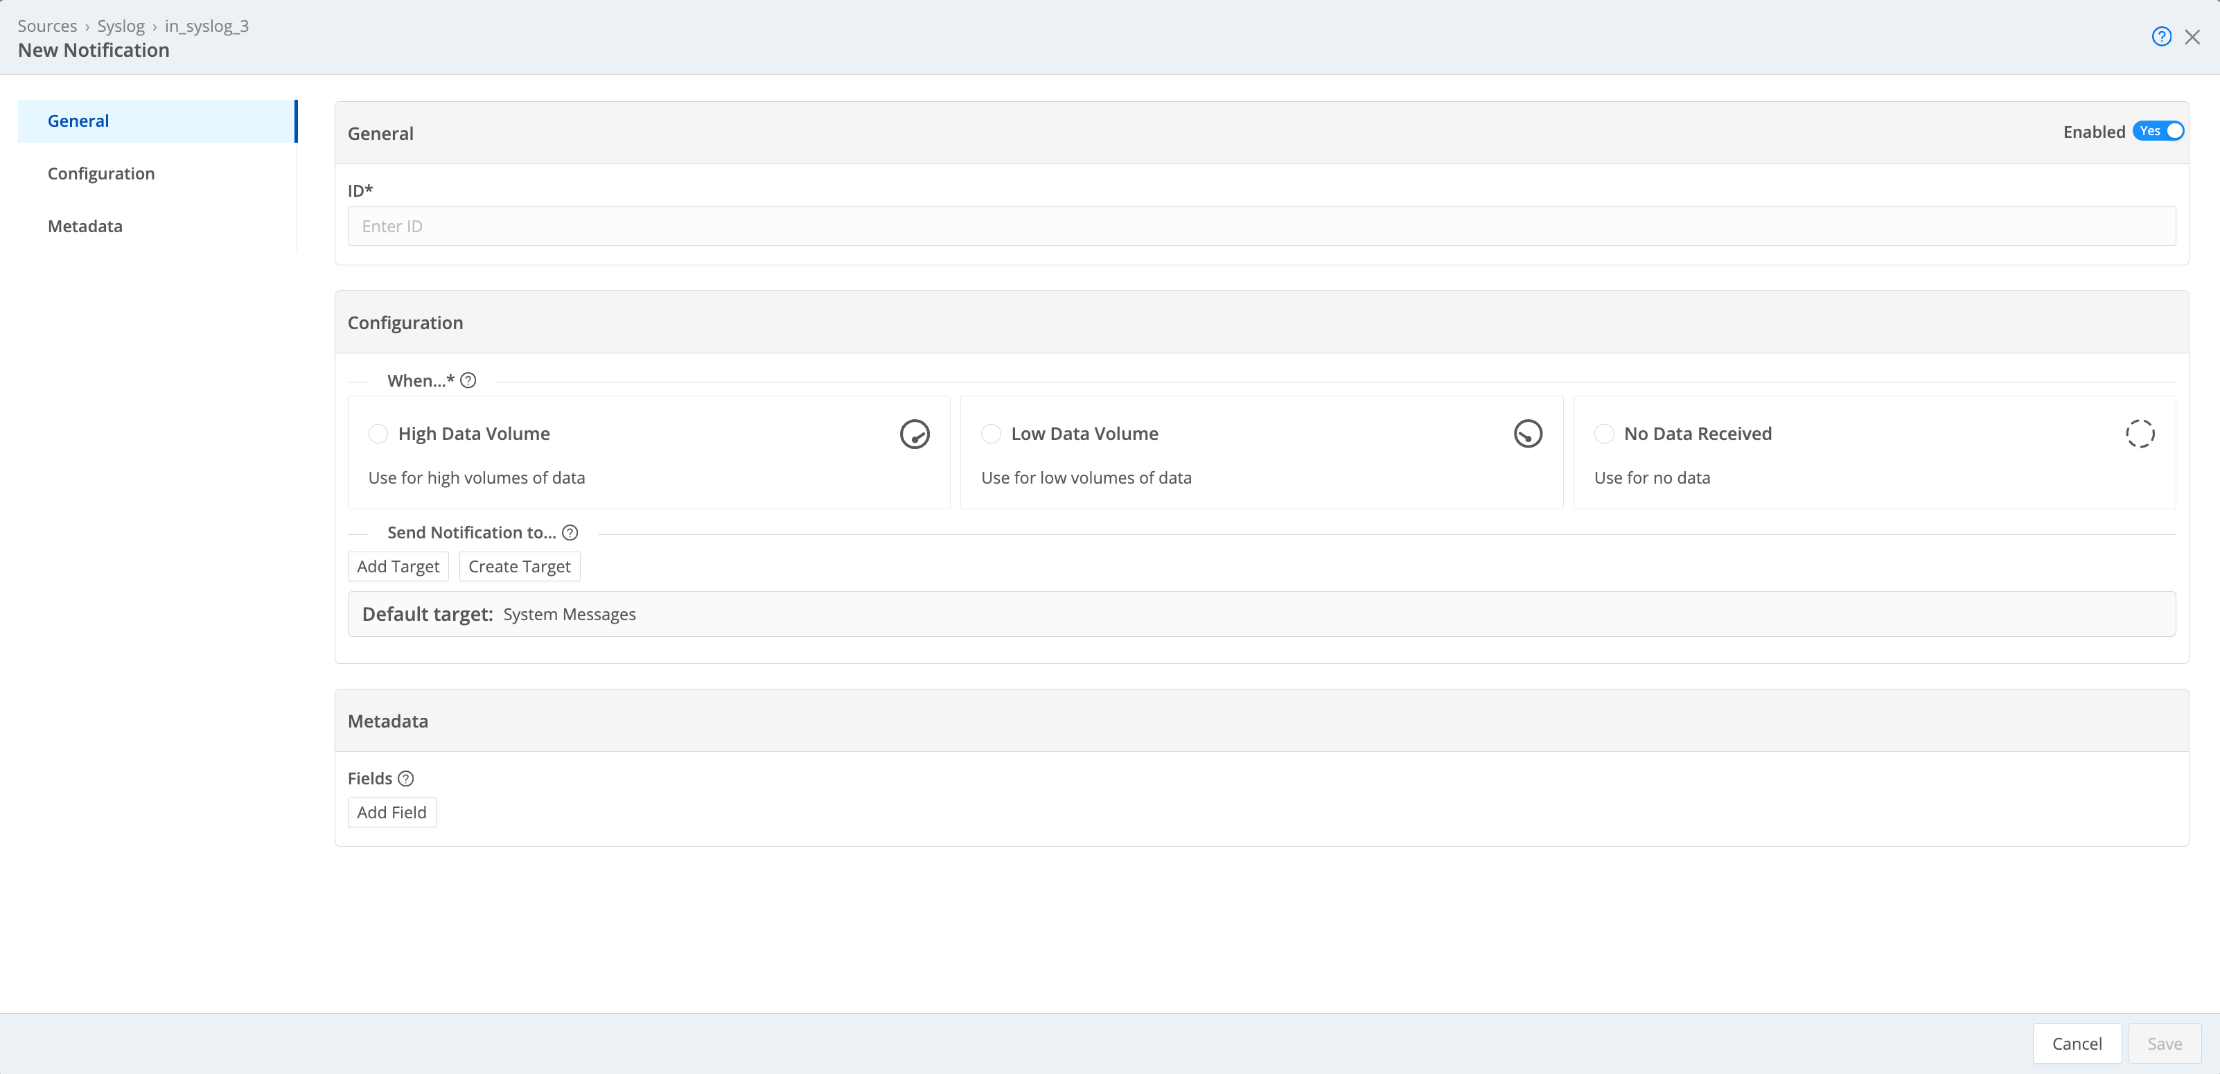Click the gauge icon beside High Data Volume
Image resolution: width=2220 pixels, height=1074 pixels.
(x=915, y=434)
